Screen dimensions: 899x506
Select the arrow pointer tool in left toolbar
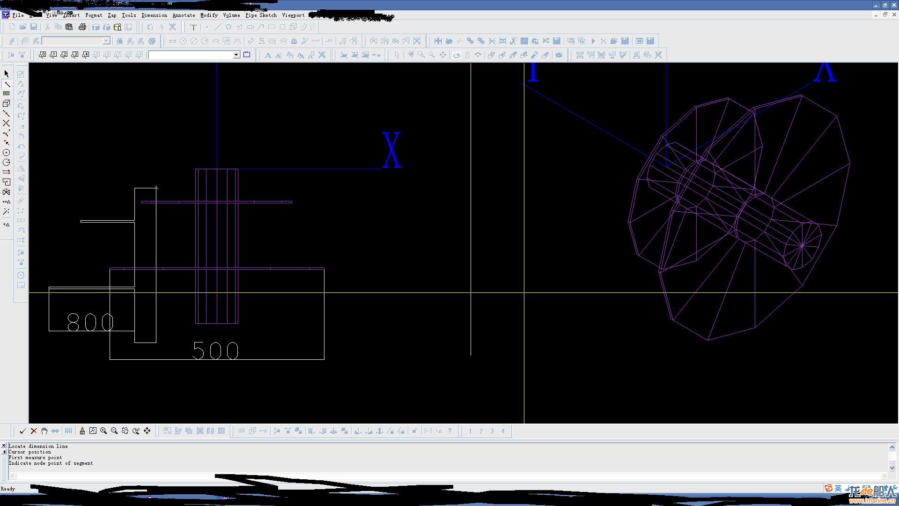(7, 74)
